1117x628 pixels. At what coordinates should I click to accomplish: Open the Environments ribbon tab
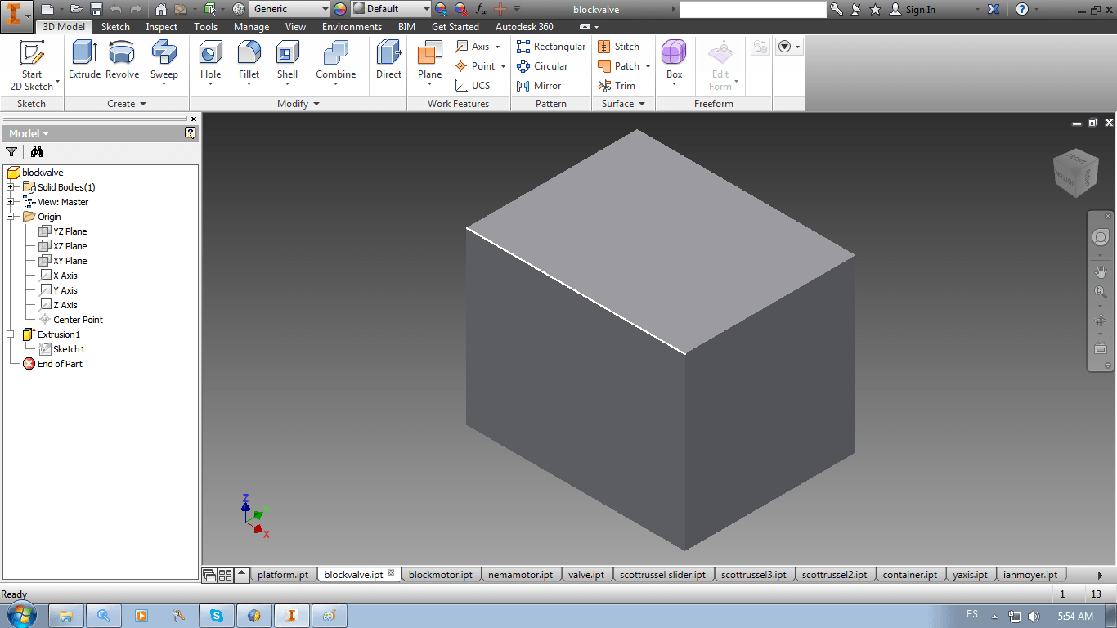(x=352, y=27)
